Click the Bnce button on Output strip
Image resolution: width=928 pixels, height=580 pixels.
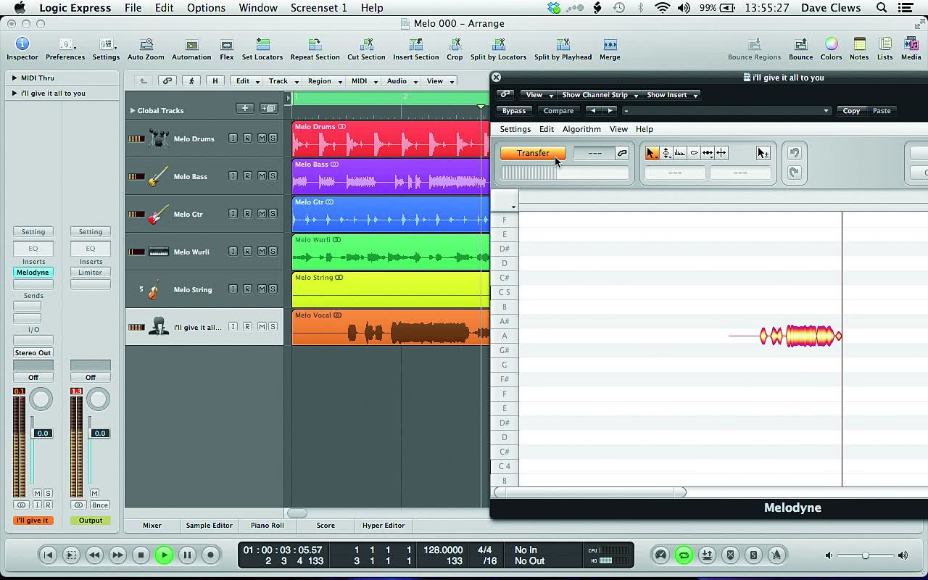tap(99, 505)
